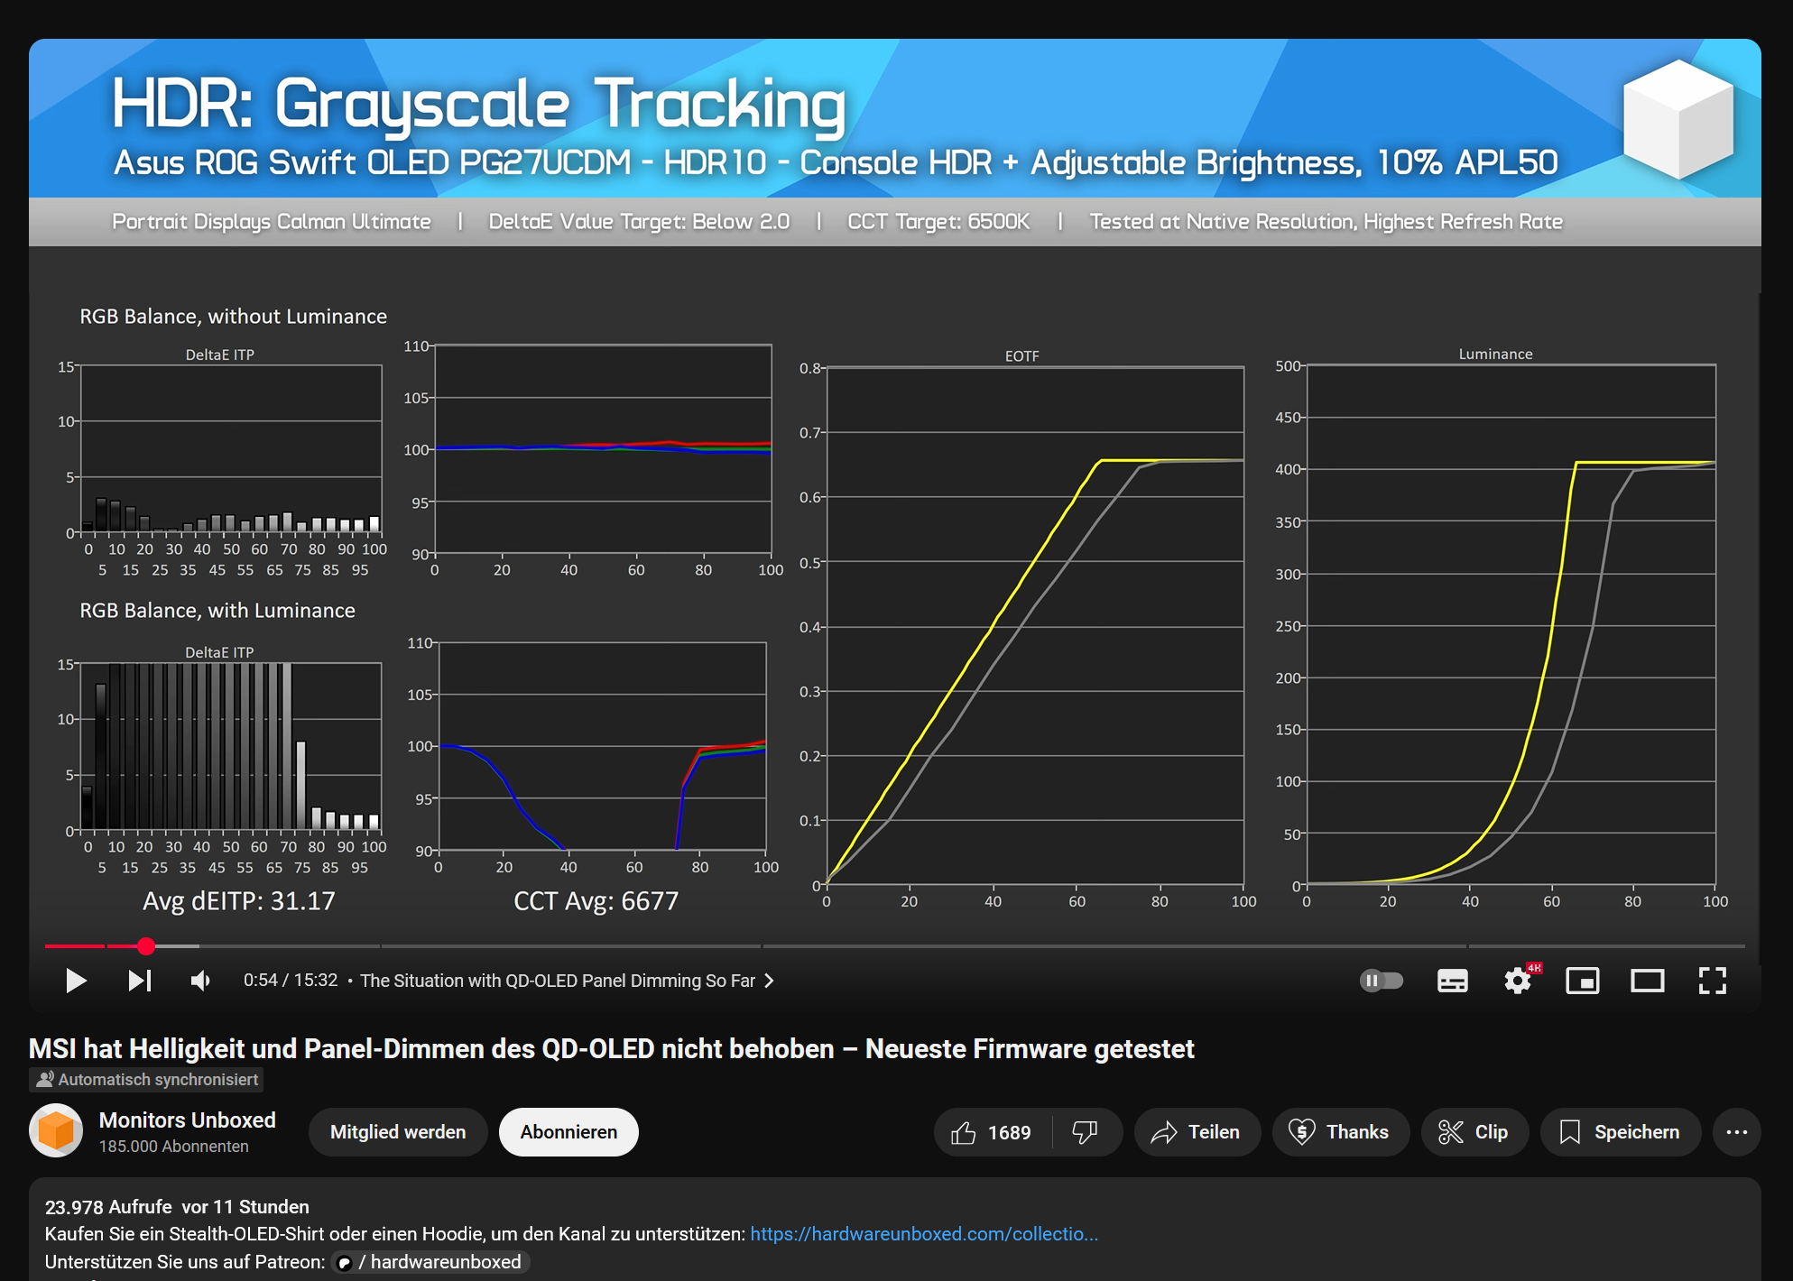Open the three-dot more actions menu
Viewport: 1793px width, 1281px height.
[1736, 1132]
